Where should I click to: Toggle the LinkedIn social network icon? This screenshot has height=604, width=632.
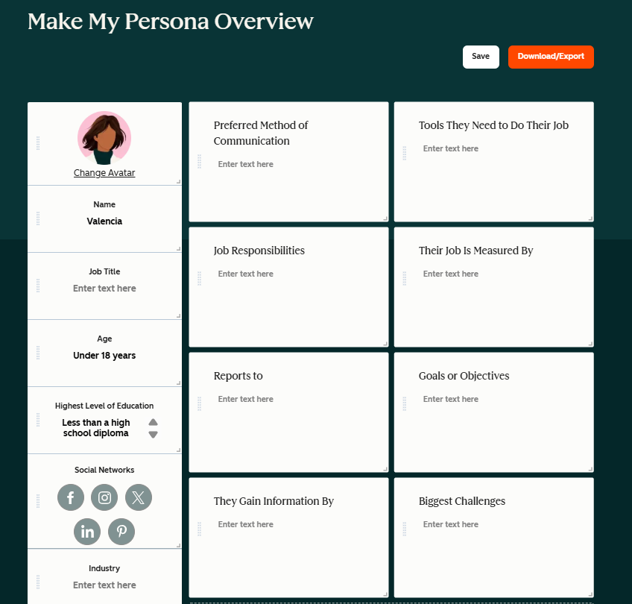(87, 532)
